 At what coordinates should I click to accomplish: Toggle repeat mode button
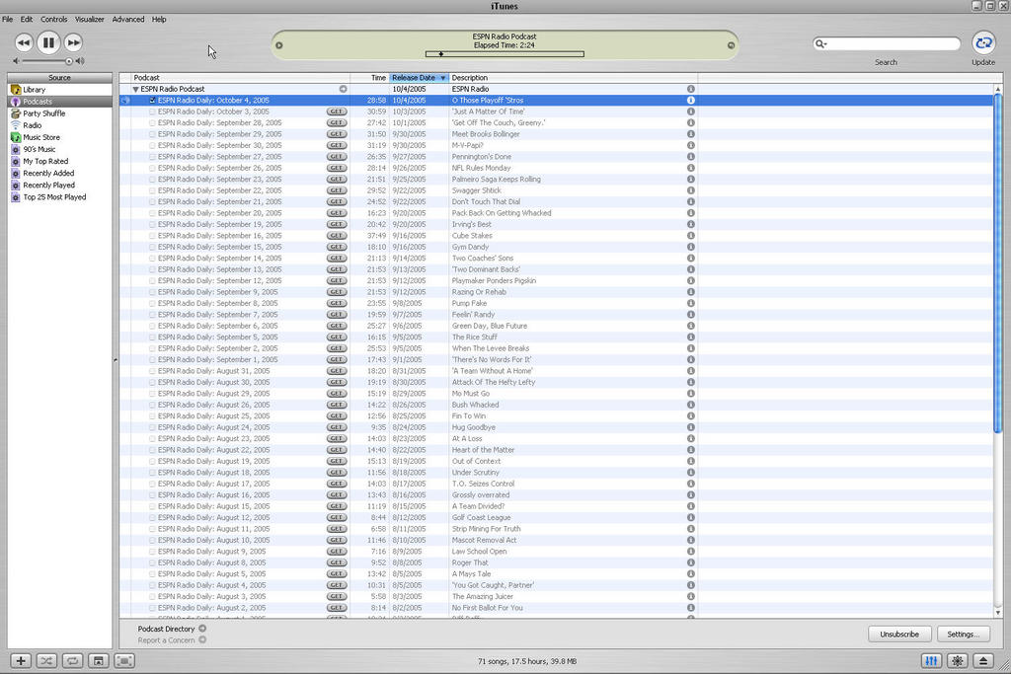pos(72,660)
